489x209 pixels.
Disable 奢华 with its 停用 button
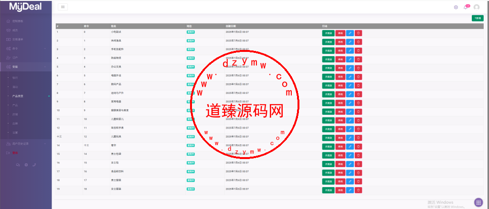click(x=340, y=147)
